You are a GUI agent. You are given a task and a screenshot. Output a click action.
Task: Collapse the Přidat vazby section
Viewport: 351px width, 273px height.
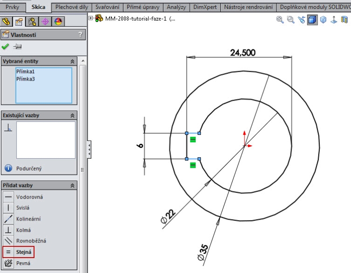pyautogui.click(x=72, y=185)
